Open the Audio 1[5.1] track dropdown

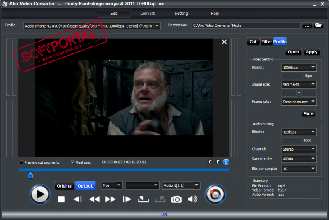[181, 185]
